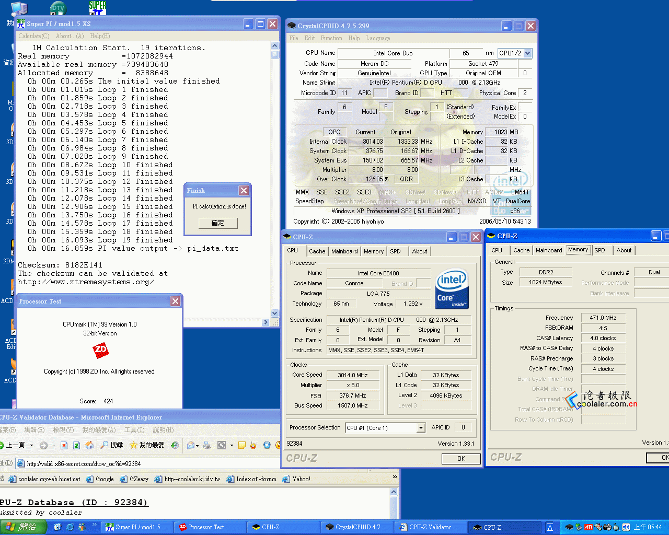Switch to Cache tab in left CPU-Z
Image resolution: width=669 pixels, height=535 pixels.
(317, 251)
